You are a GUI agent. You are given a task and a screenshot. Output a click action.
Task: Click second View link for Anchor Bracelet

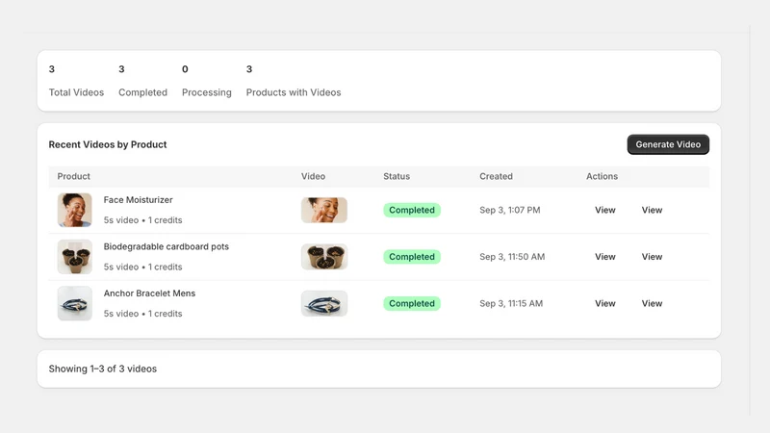pos(652,303)
